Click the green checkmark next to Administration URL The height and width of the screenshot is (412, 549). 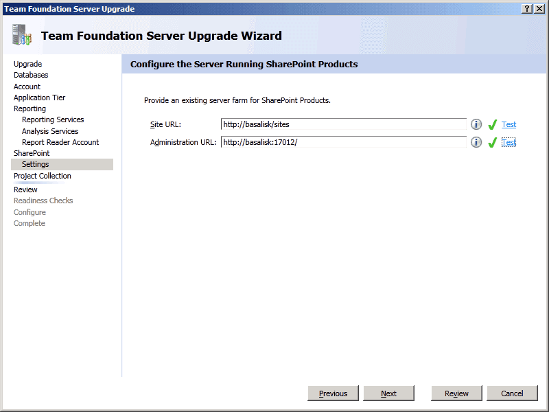(x=492, y=143)
